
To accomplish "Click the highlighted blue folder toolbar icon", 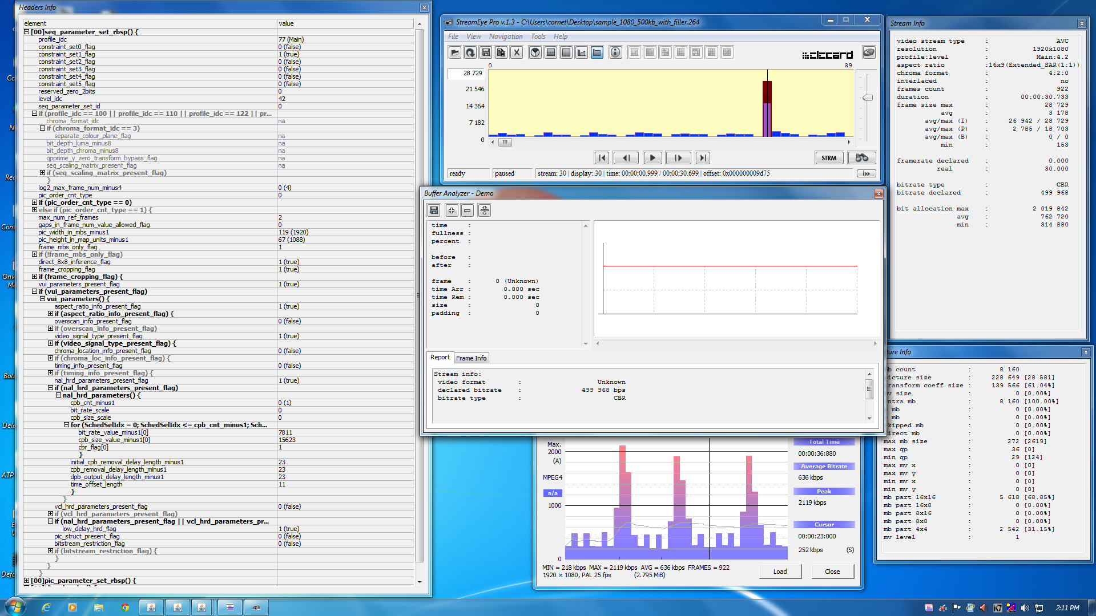I will coord(597,52).
